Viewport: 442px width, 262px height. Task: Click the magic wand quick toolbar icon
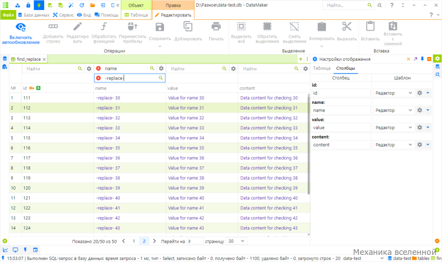(71, 5)
